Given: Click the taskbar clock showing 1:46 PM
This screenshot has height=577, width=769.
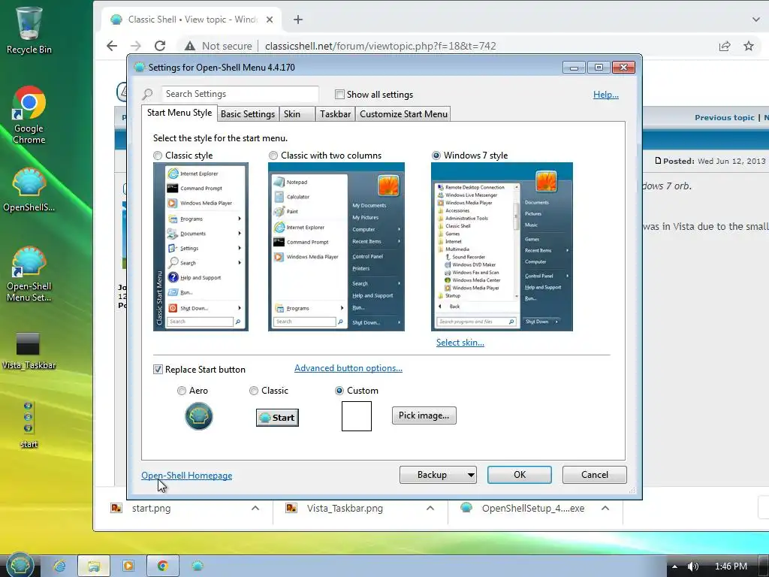Looking at the screenshot, I should pyautogui.click(x=731, y=566).
